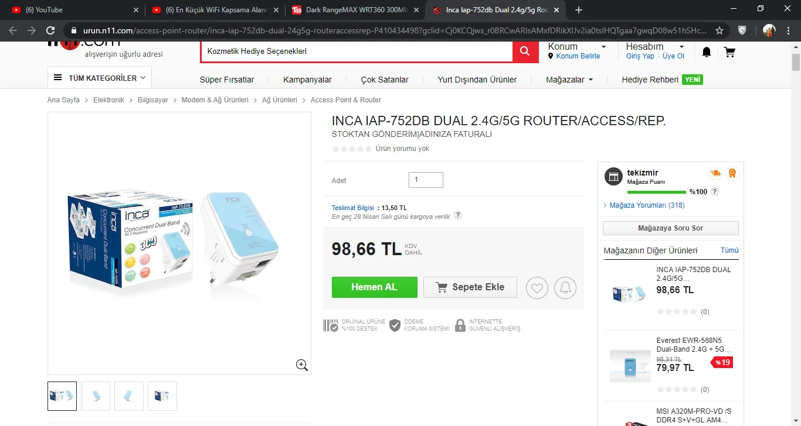Zoom product image with magnifier icon
The height and width of the screenshot is (426, 801).
tap(302, 365)
